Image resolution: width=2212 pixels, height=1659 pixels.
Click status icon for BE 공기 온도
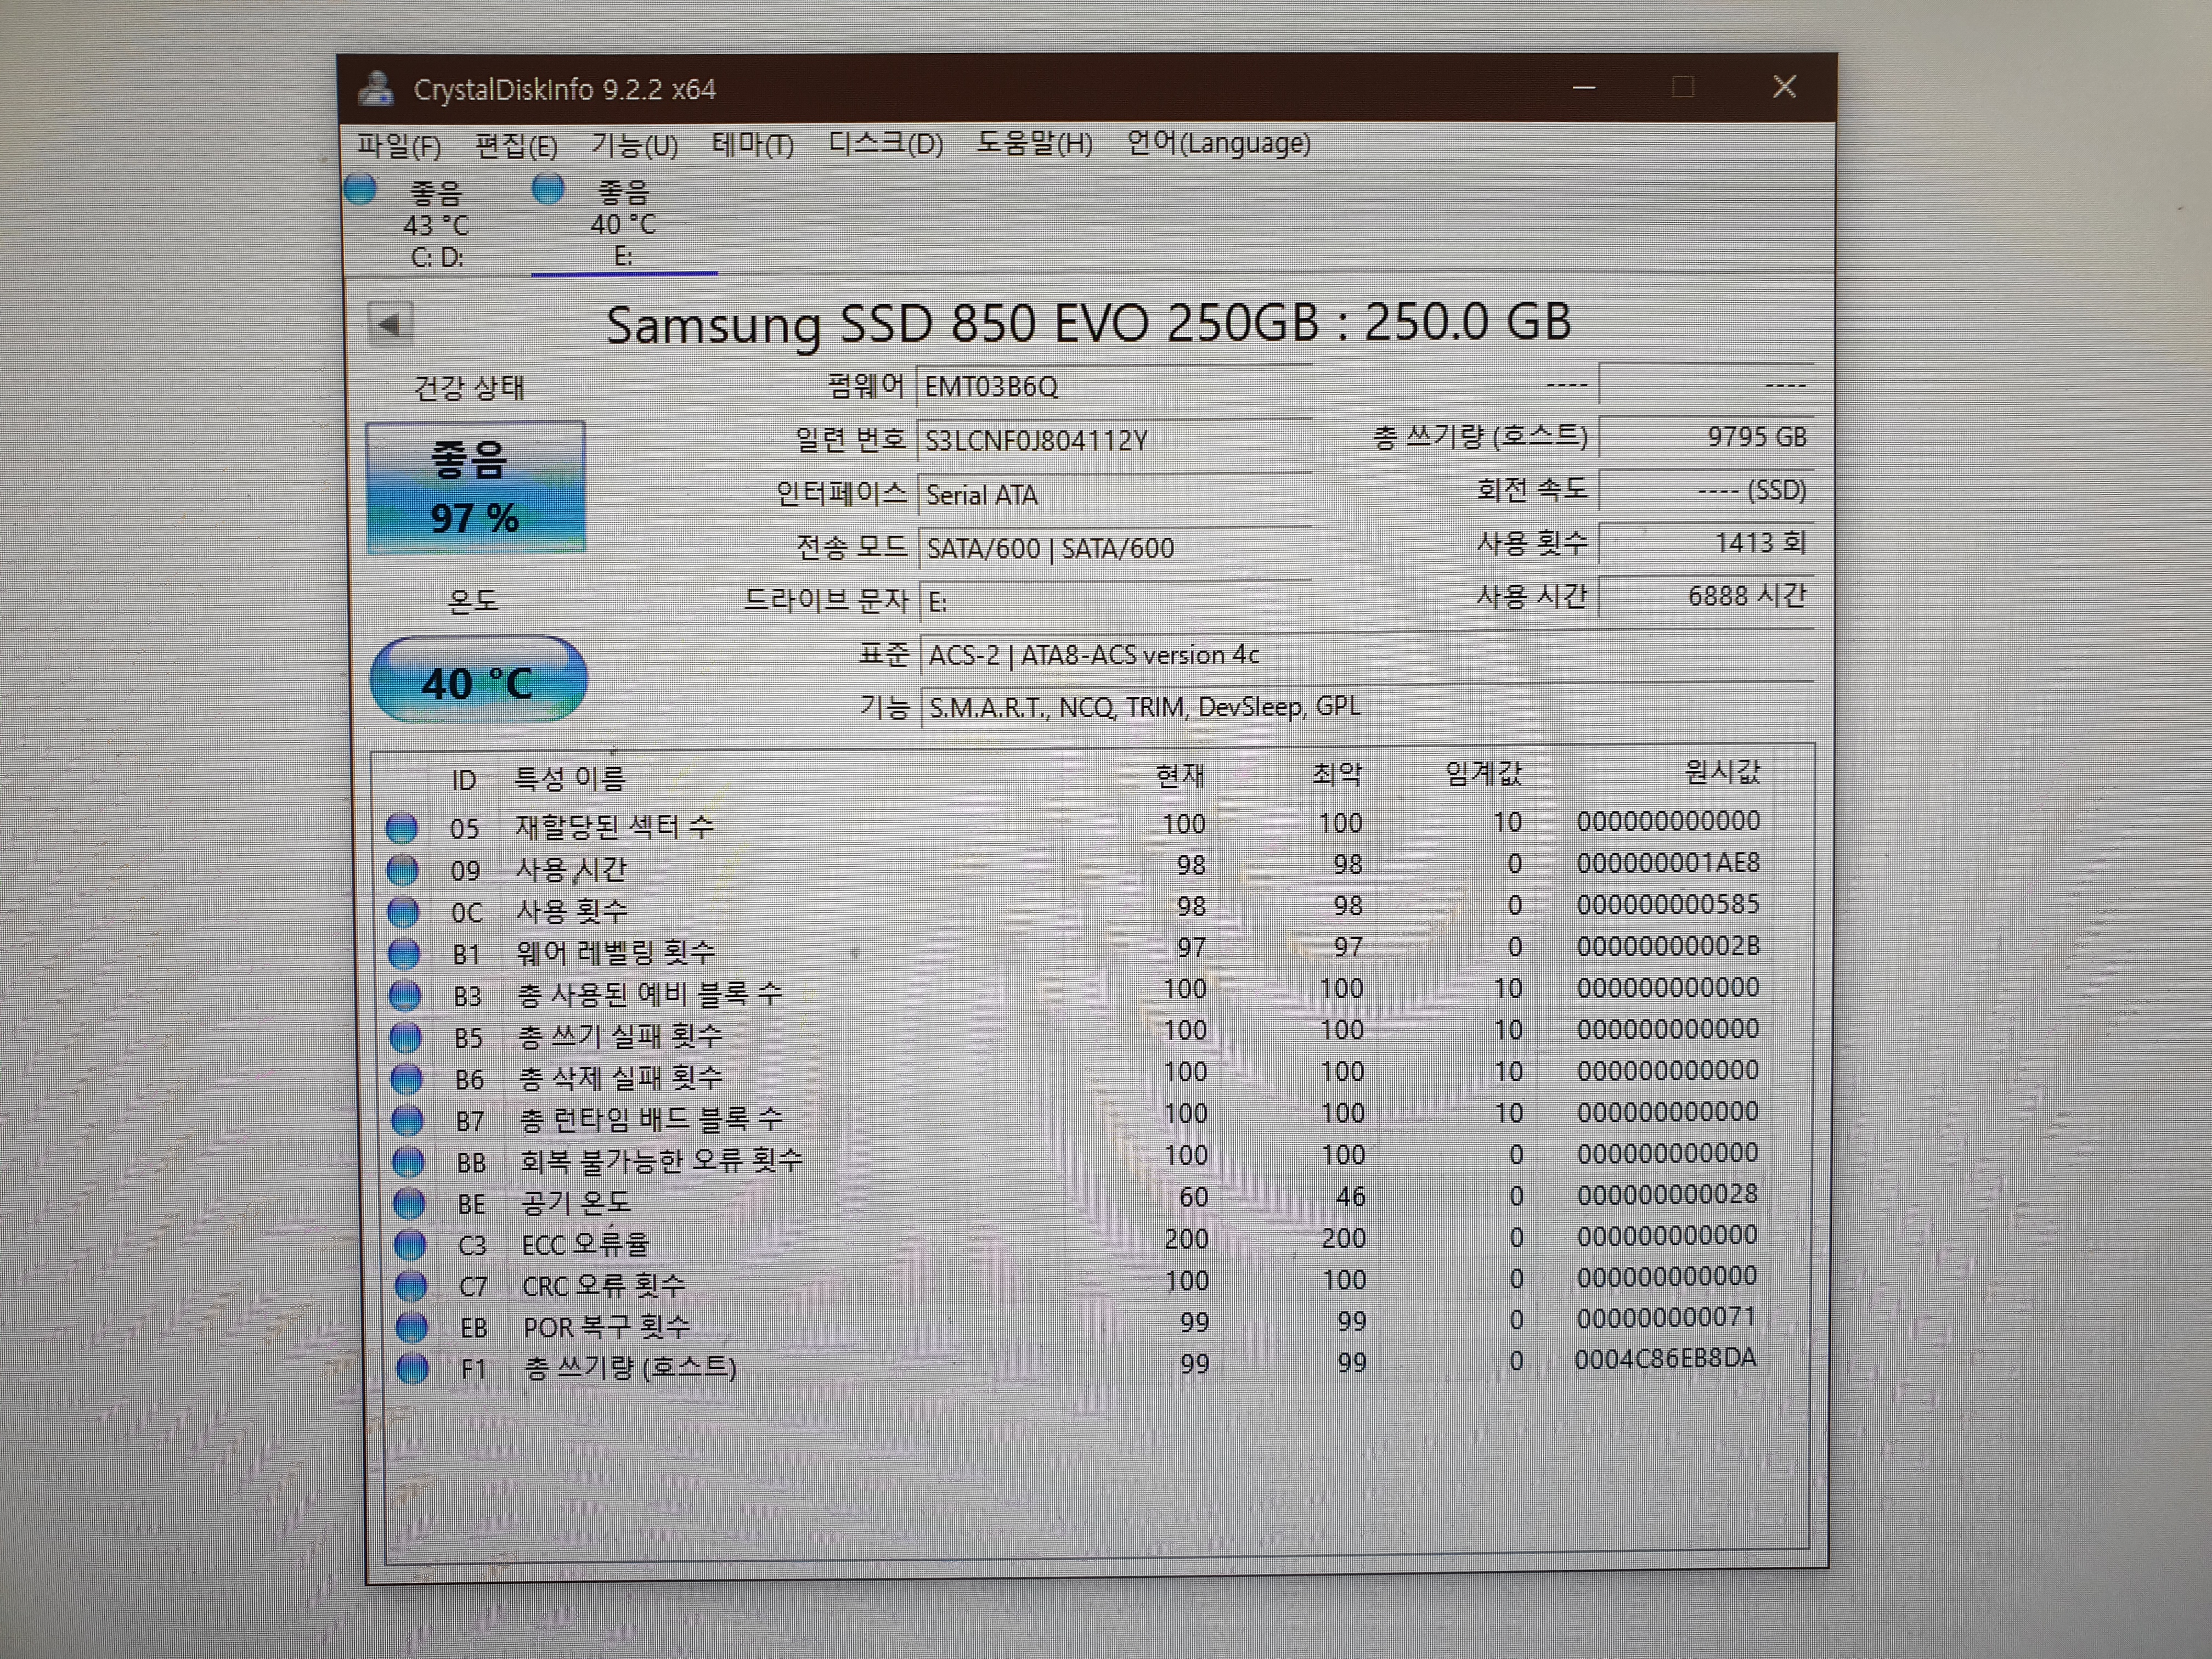(x=409, y=1204)
